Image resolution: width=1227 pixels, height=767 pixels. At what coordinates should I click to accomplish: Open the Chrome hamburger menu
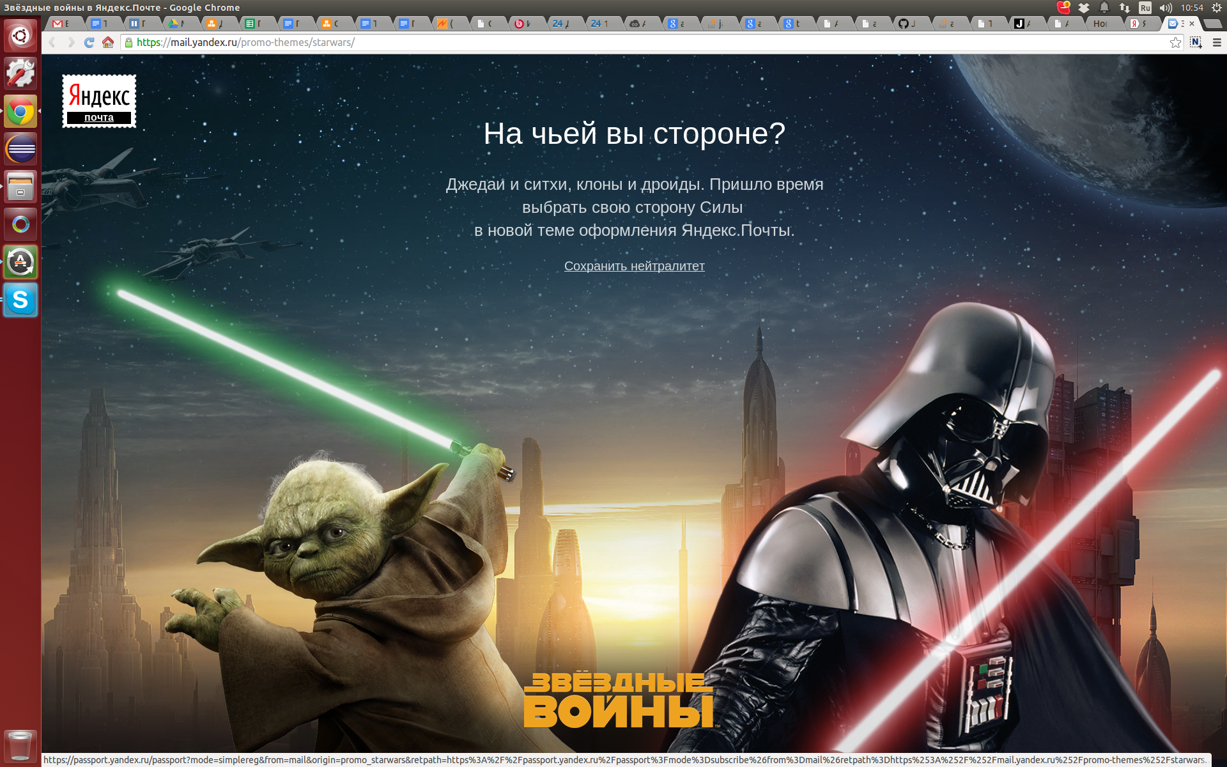coord(1217,42)
